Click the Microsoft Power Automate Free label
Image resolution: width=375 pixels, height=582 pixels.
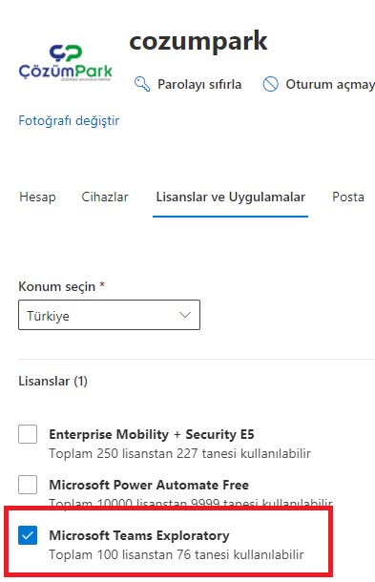point(149,485)
